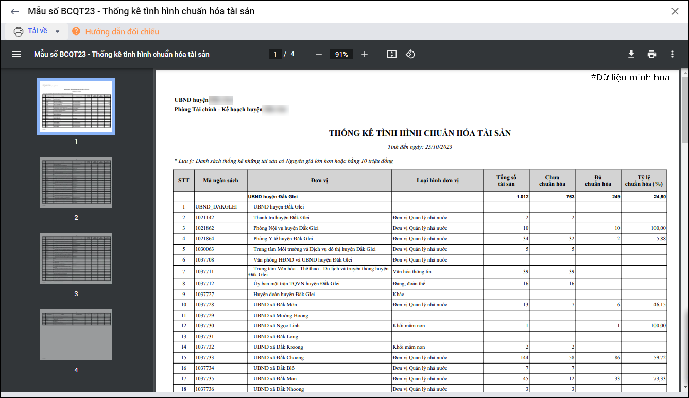Open the Hướng dẫn đối chiếu link
The height and width of the screenshot is (398, 689).
pos(122,32)
